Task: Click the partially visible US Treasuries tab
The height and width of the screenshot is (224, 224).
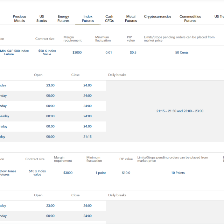Action: (219, 16)
